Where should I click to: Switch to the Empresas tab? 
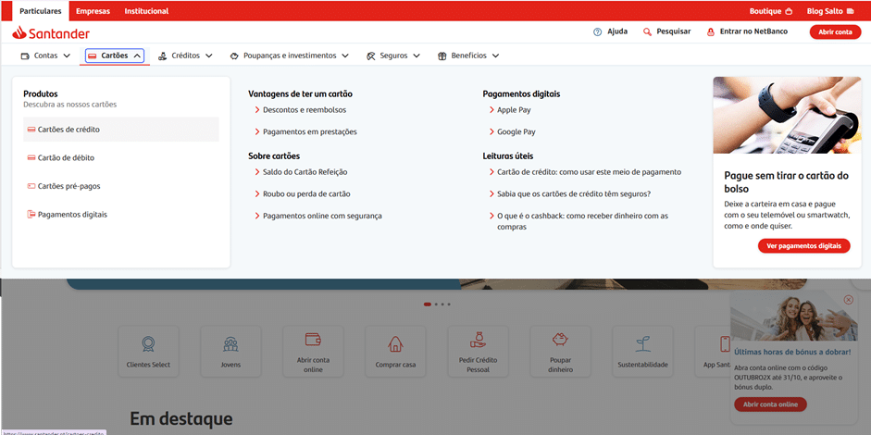pyautogui.click(x=93, y=11)
